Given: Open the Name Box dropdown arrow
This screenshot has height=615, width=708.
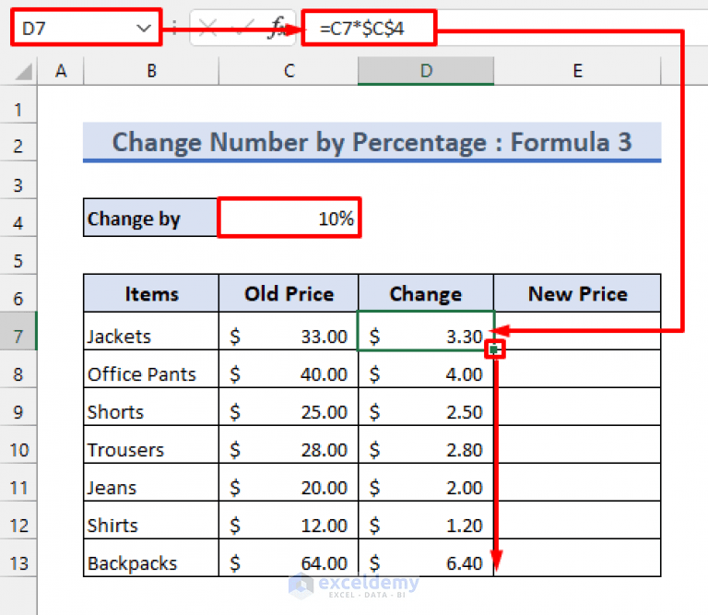Looking at the screenshot, I should [x=144, y=29].
